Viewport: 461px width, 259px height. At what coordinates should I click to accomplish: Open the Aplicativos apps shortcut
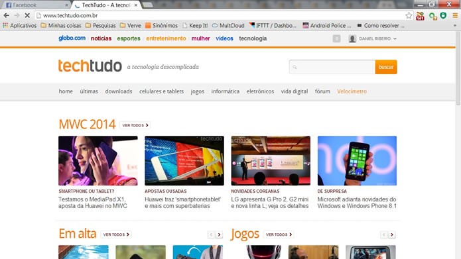click(19, 26)
